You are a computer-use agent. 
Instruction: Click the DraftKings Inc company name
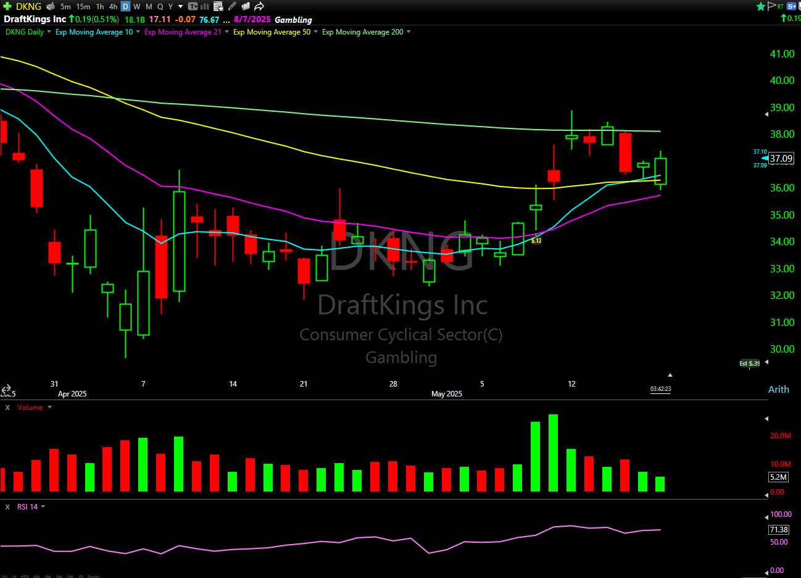coord(35,19)
